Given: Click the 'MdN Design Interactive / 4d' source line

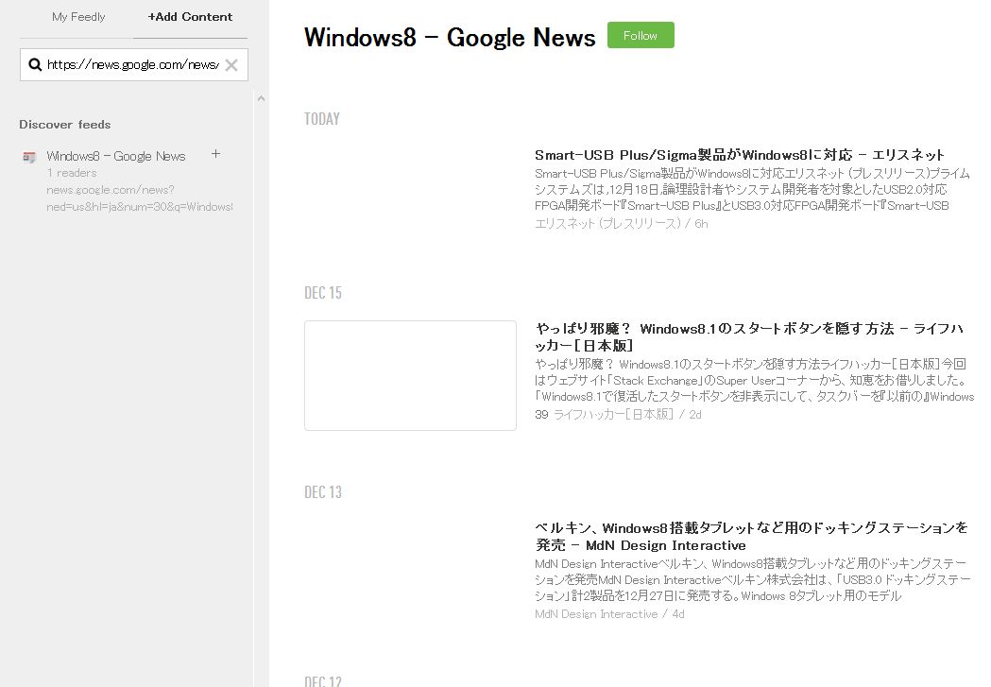Looking at the screenshot, I should click(609, 614).
